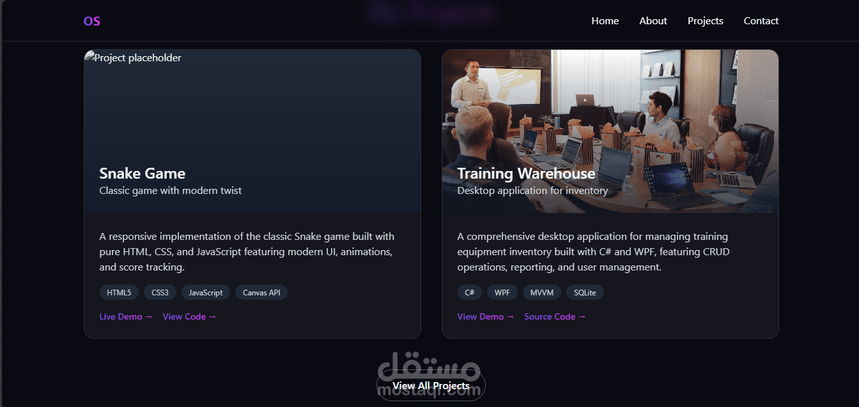Click the View All Projects button
Image resolution: width=859 pixels, height=407 pixels.
[x=431, y=385]
